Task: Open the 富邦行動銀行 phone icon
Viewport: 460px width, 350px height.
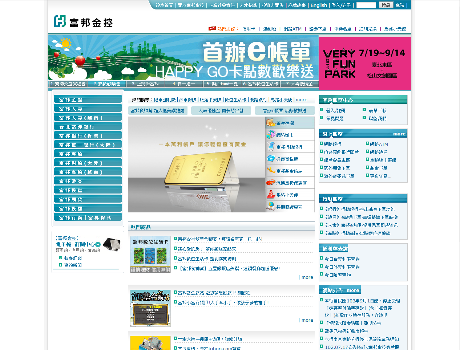Action: coord(271,147)
